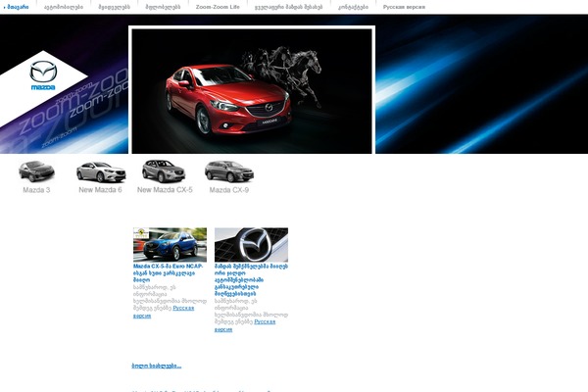
Task: Open the Mazda CX-5 Euro NCAP headline
Action: (168, 273)
